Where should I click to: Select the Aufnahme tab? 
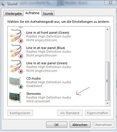tap(32, 13)
